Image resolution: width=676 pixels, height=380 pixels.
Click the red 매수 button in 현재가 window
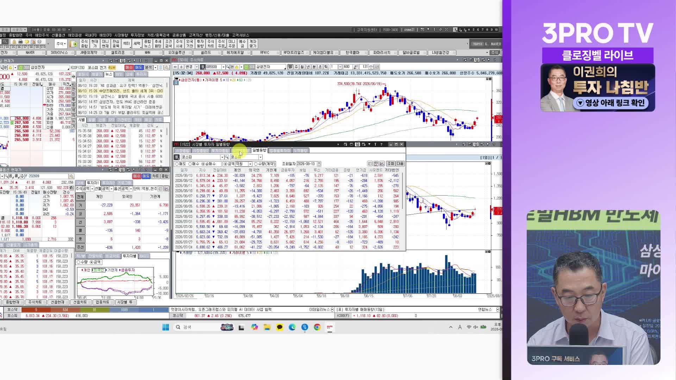[x=129, y=68]
